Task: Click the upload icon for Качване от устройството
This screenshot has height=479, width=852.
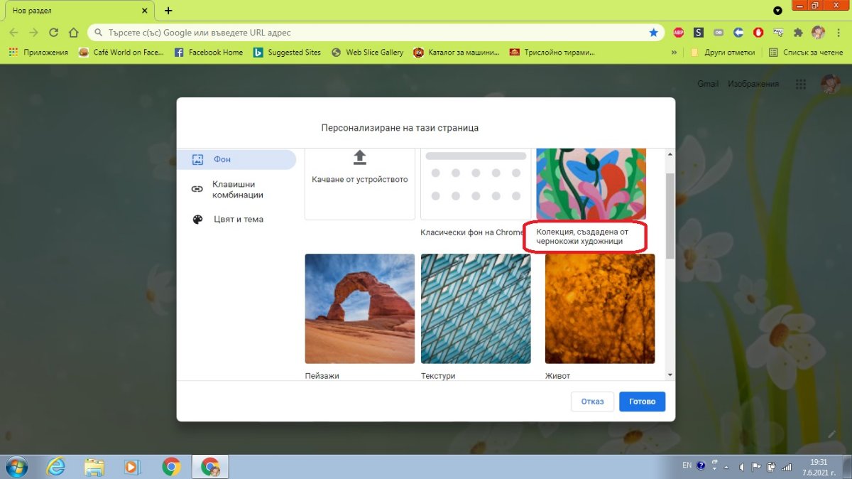Action: 360,157
